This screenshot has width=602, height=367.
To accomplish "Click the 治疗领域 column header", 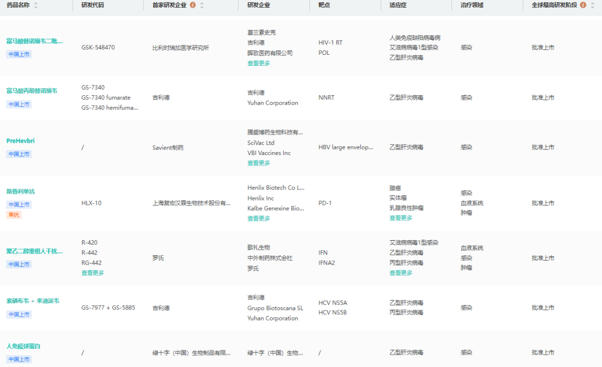I will coord(472,5).
